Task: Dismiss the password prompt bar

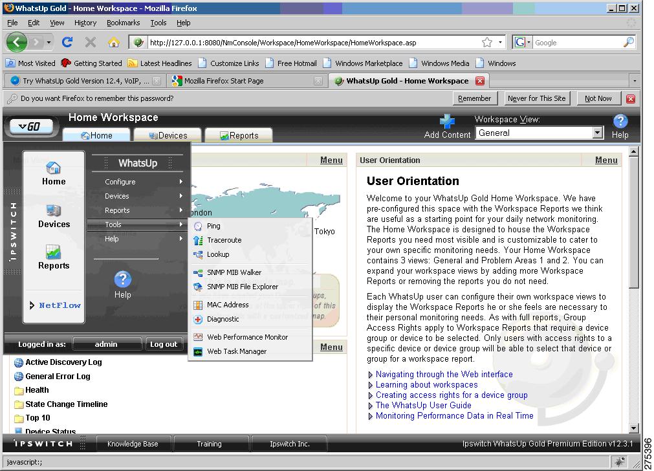Action: [x=630, y=98]
